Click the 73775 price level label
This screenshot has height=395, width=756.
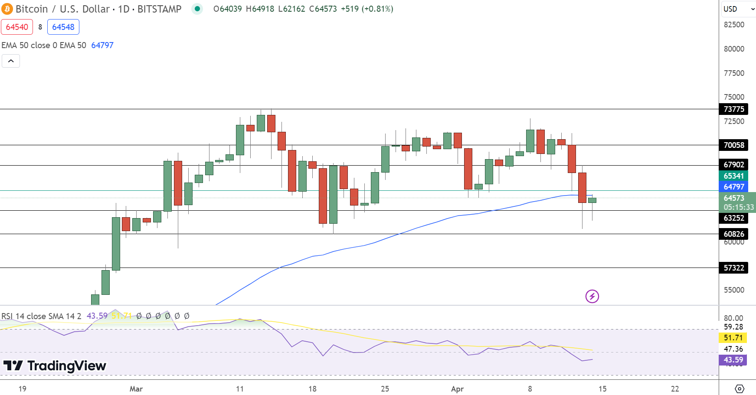(x=733, y=109)
